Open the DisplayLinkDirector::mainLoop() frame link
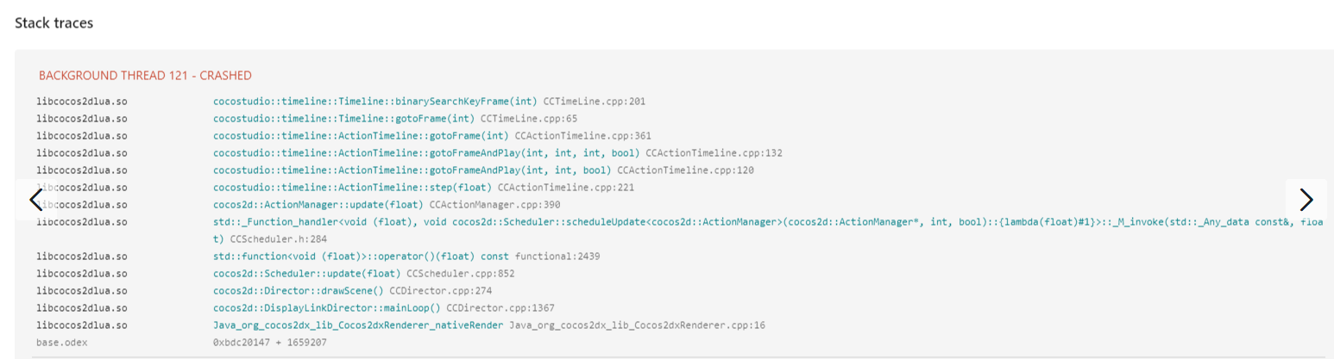The height and width of the screenshot is (359, 1334). pos(327,308)
